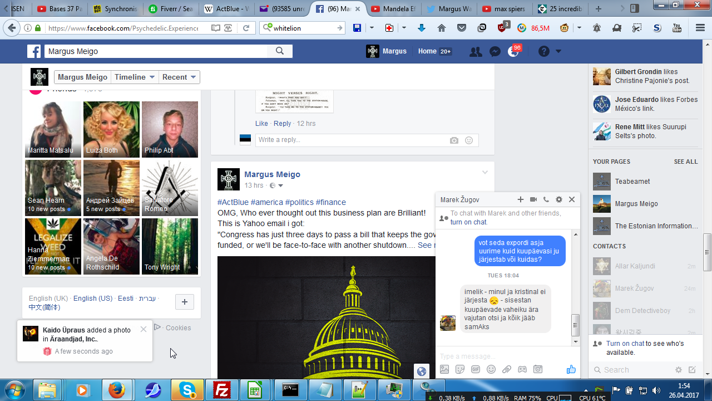Choose a sticker in the chat window
Screen dimensions: 712x401
[460, 369]
